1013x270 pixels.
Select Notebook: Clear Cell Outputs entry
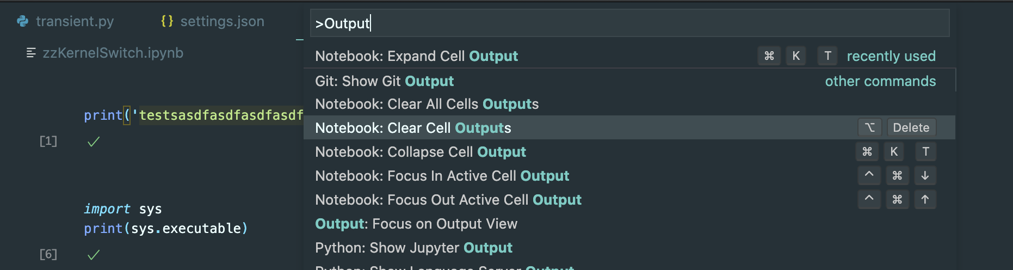[413, 128]
